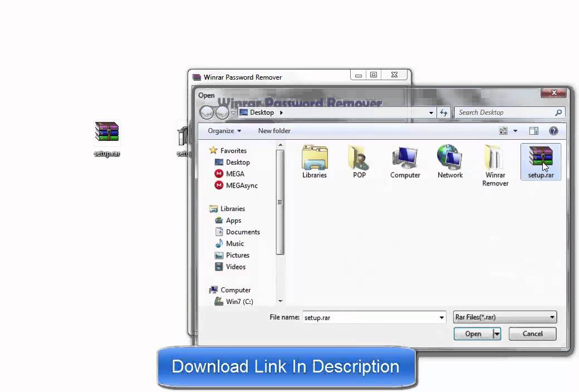This screenshot has height=392, width=579.
Task: Click the back navigation arrow
Action: [x=207, y=112]
